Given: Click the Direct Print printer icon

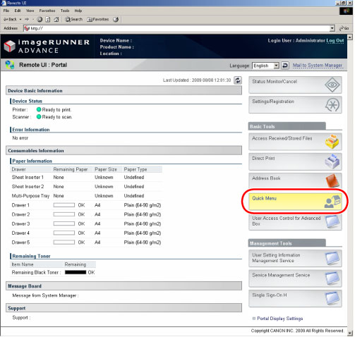Looking at the screenshot, I should point(332,161).
